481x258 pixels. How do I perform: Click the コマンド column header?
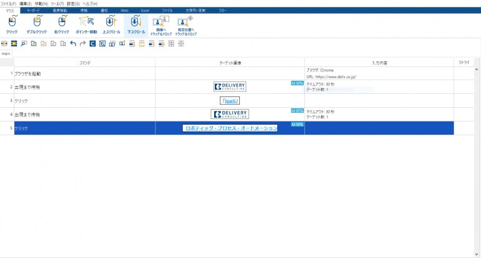click(85, 63)
